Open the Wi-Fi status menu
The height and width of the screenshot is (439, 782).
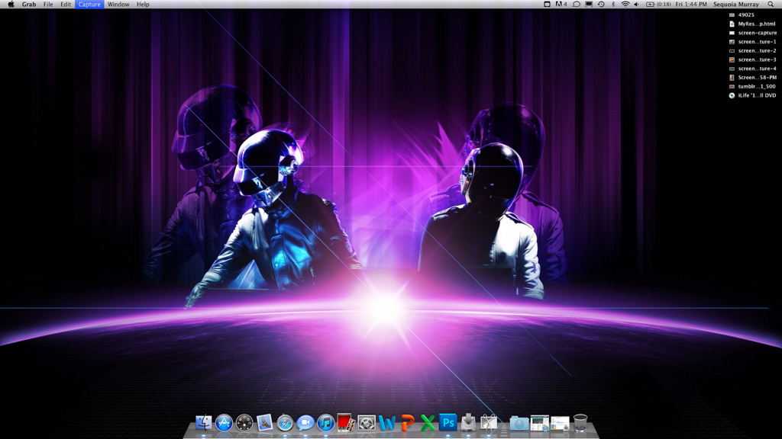tap(625, 4)
